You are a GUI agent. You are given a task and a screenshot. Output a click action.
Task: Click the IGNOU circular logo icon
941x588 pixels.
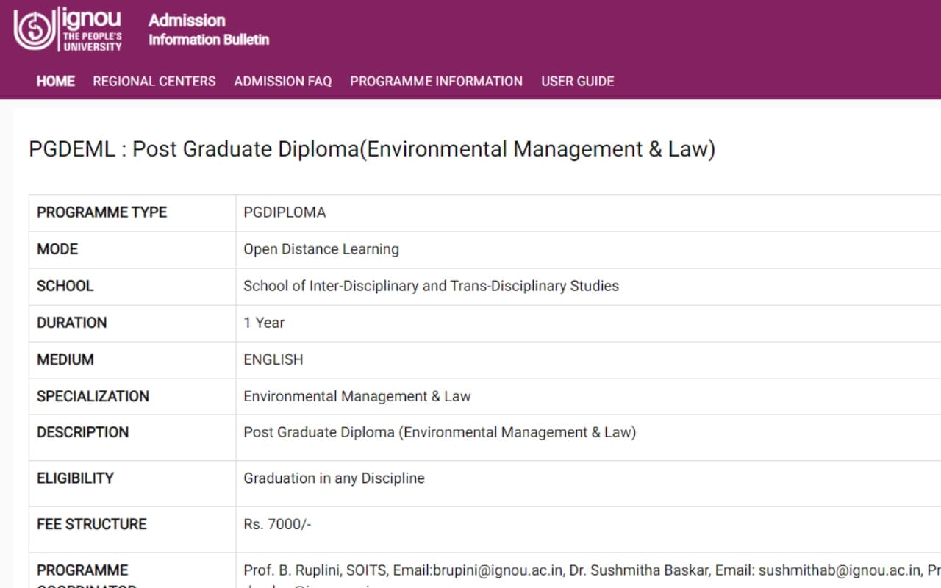34,29
